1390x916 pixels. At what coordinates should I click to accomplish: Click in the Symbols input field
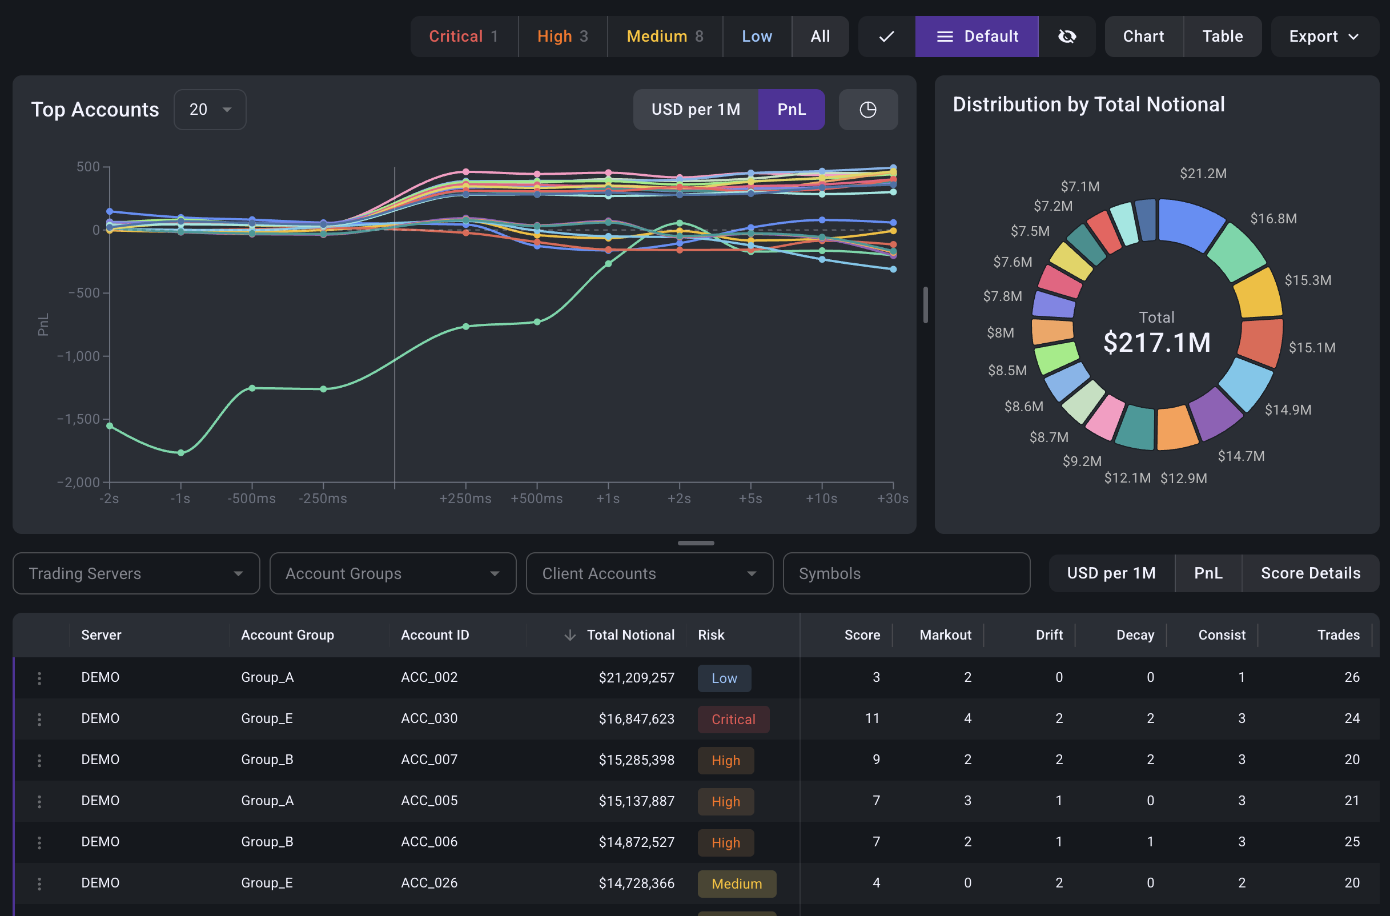[906, 573]
